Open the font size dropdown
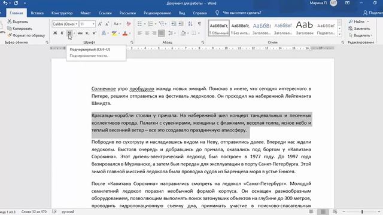The height and width of the screenshot is (215, 383). click(93, 24)
